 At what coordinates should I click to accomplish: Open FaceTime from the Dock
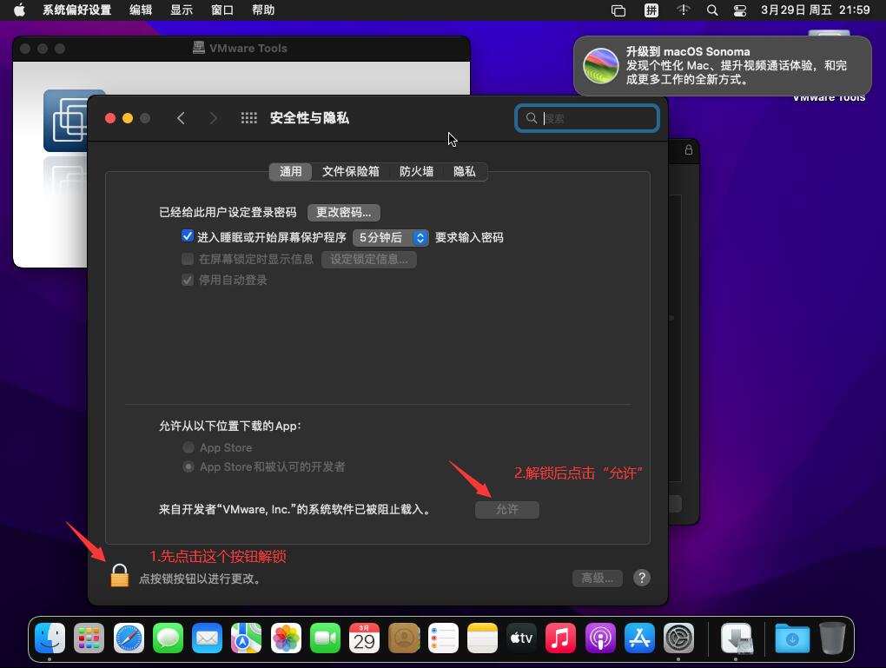point(325,638)
